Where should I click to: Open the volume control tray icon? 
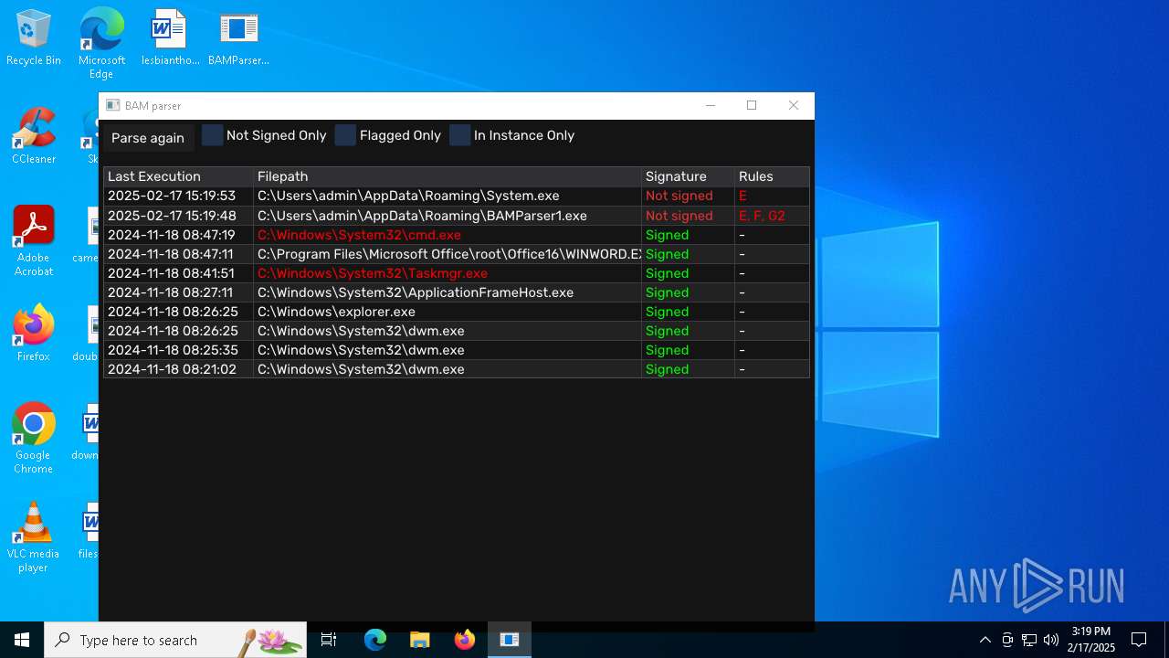(x=1051, y=640)
